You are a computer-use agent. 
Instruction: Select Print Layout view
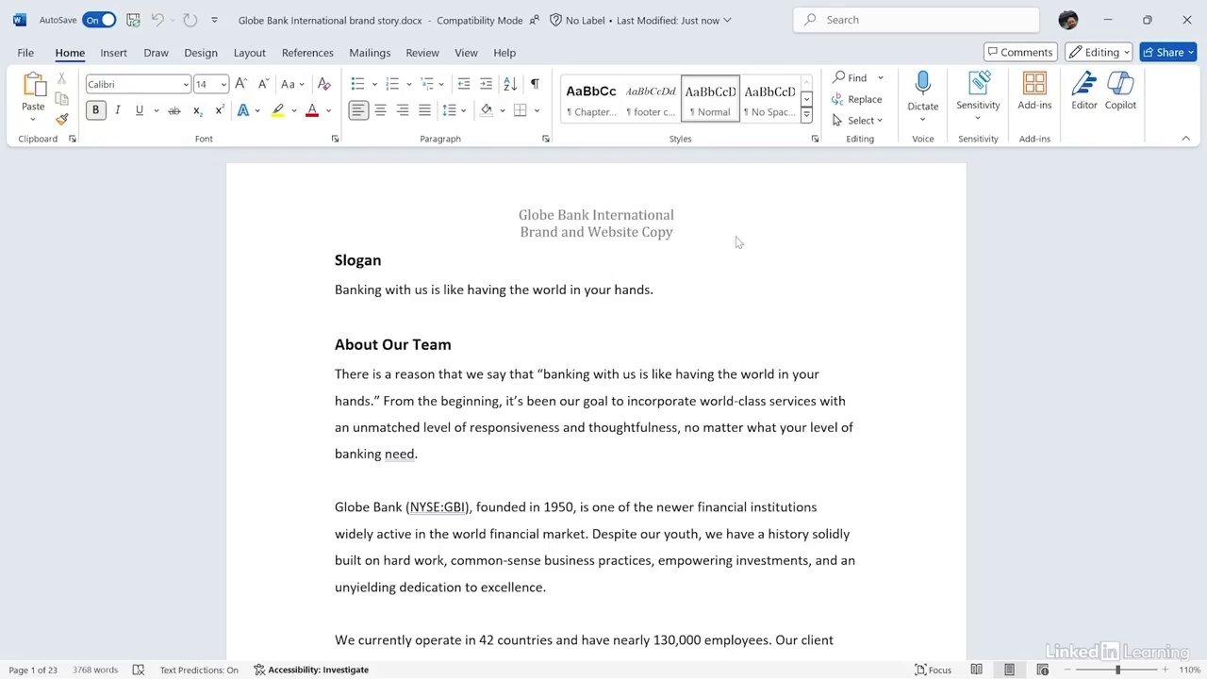[1009, 670]
